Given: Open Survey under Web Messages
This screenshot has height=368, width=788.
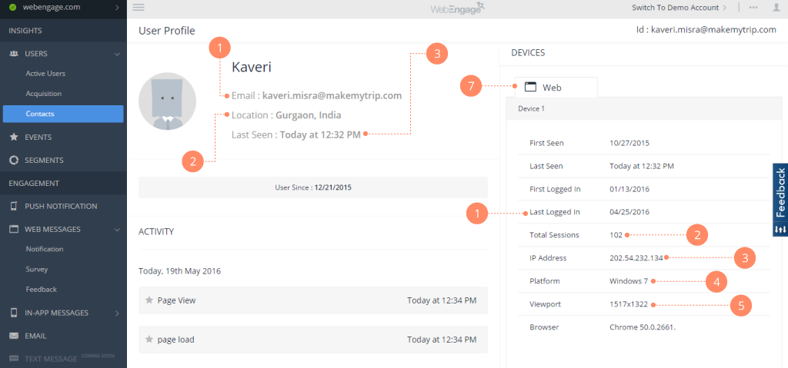Looking at the screenshot, I should coord(37,269).
